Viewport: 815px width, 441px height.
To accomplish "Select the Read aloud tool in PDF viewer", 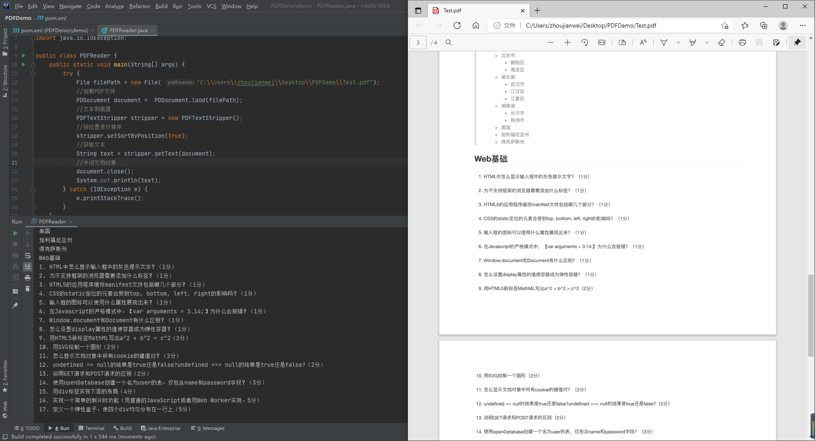I will pos(643,42).
